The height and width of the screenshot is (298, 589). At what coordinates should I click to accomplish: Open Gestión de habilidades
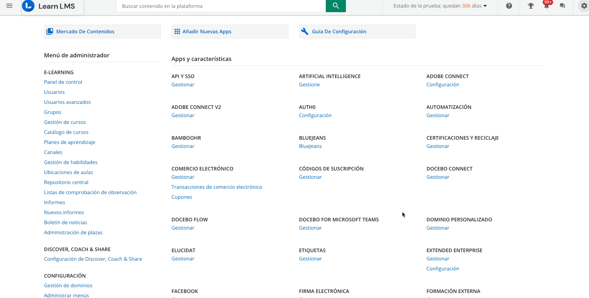(x=70, y=162)
